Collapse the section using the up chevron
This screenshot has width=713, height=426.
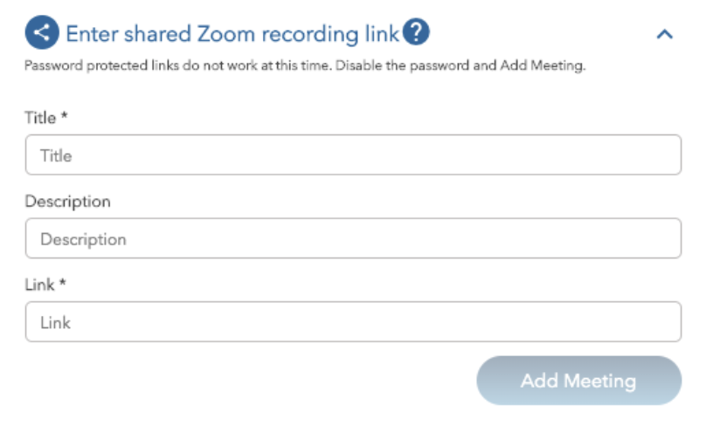(664, 34)
